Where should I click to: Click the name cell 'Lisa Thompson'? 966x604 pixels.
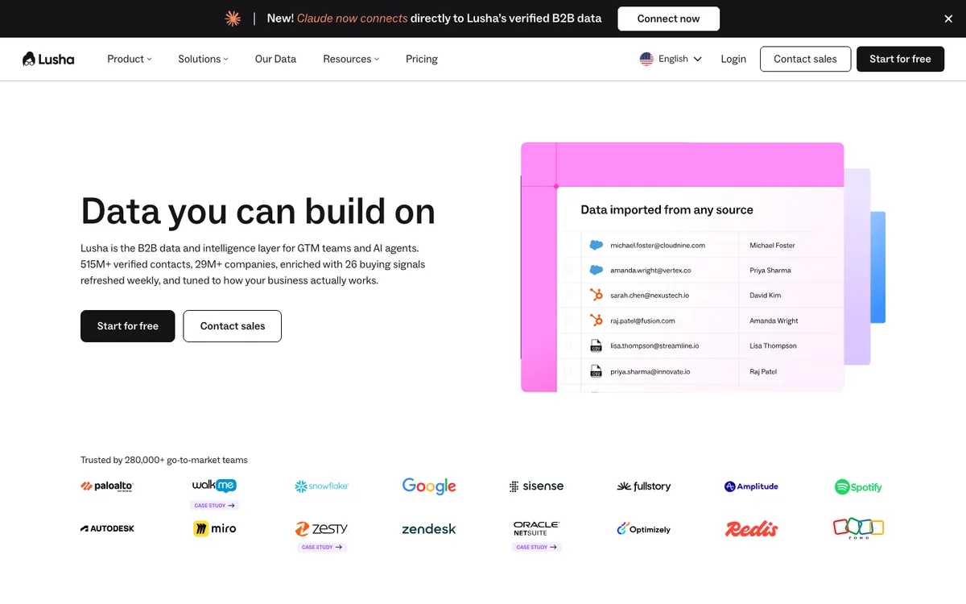(773, 345)
